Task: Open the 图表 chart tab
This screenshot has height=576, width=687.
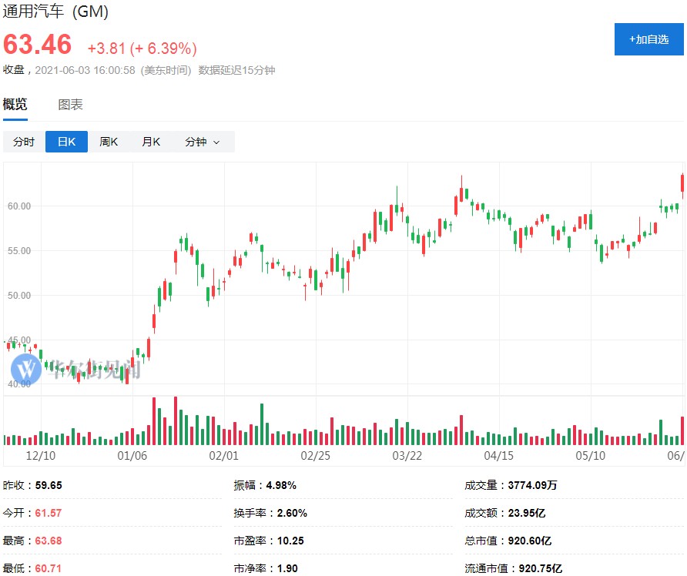Action: click(71, 105)
